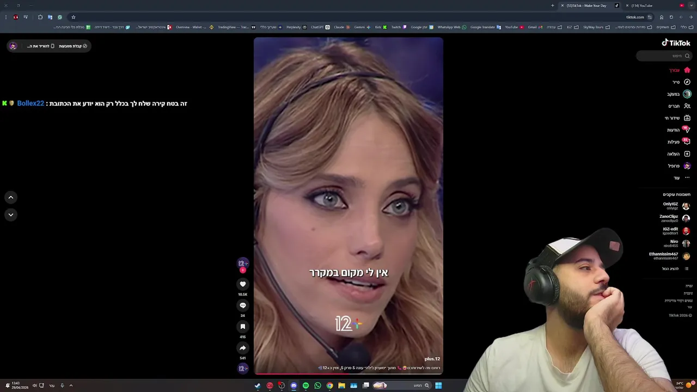Viewport: 697px width, 392px height.
Task: Open Google Chrome from the taskbar
Action: (x=329, y=385)
